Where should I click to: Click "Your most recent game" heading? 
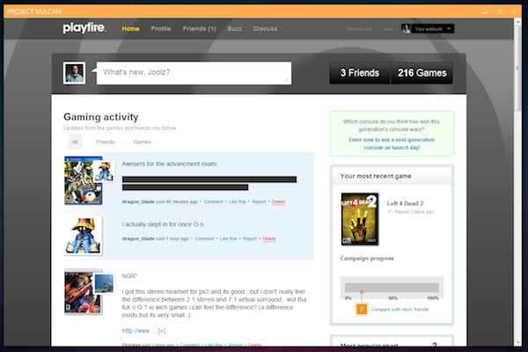coord(376,176)
